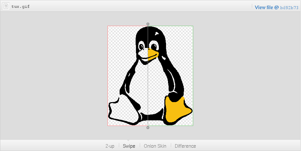Select the Swipe comparison mode
Viewport: 301px width, 151px height.
(x=129, y=146)
